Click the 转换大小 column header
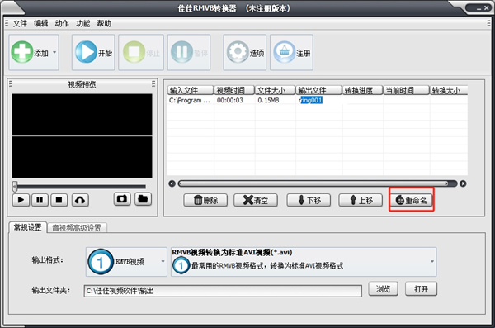Image resolution: width=495 pixels, height=328 pixels. click(x=449, y=90)
